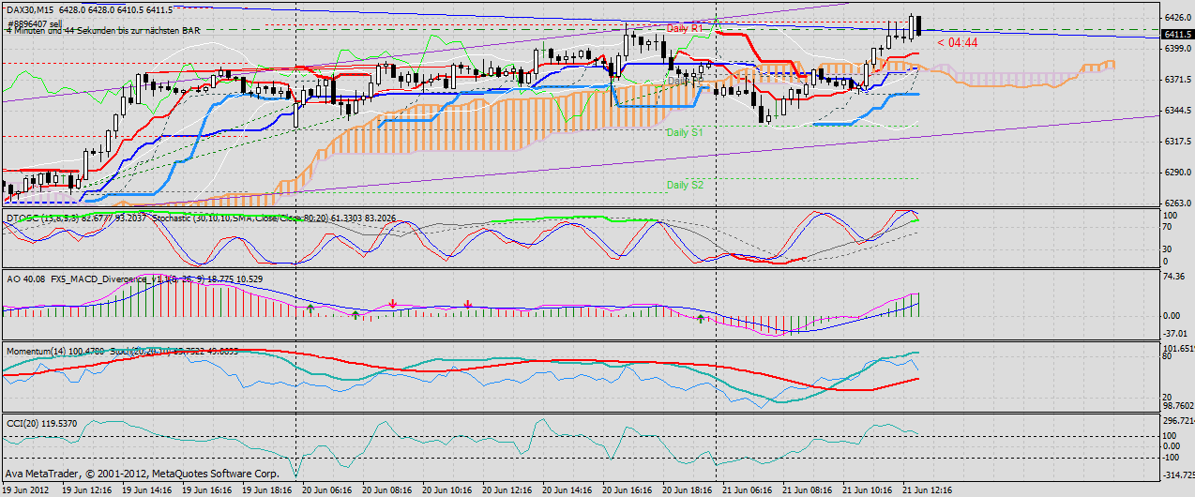Click the 21 Jun 06:16 time label
This screenshot has width=1195, height=497.
(x=747, y=489)
